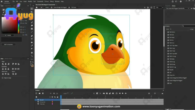Select the Brightness radio button
The width and height of the screenshot is (195, 110).
pos(21,23)
